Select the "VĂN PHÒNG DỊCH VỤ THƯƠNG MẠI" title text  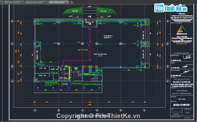point(182,92)
